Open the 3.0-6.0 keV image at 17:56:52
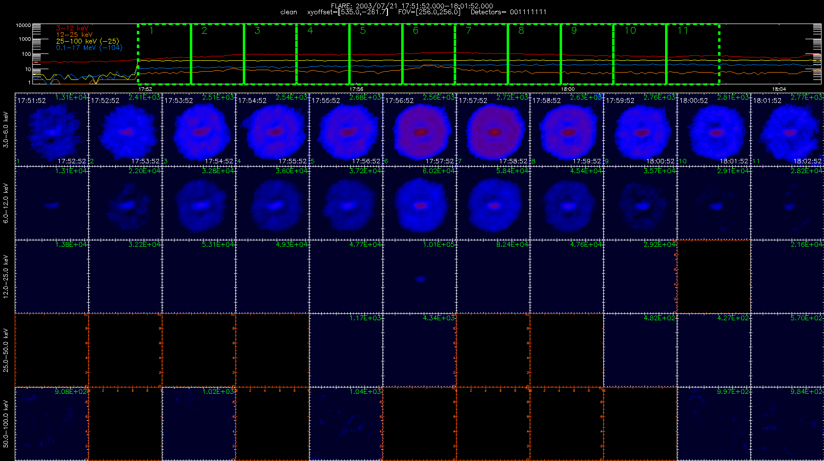This screenshot has width=824, height=461. coord(419,129)
